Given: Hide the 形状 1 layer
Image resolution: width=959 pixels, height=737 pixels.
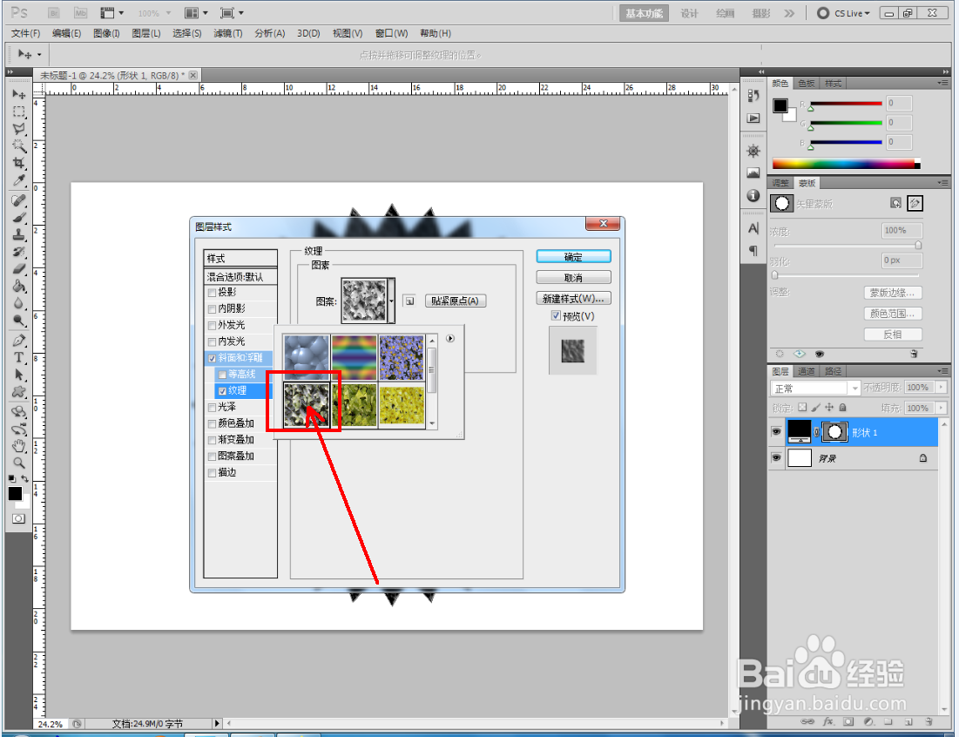Looking at the screenshot, I should tap(776, 432).
